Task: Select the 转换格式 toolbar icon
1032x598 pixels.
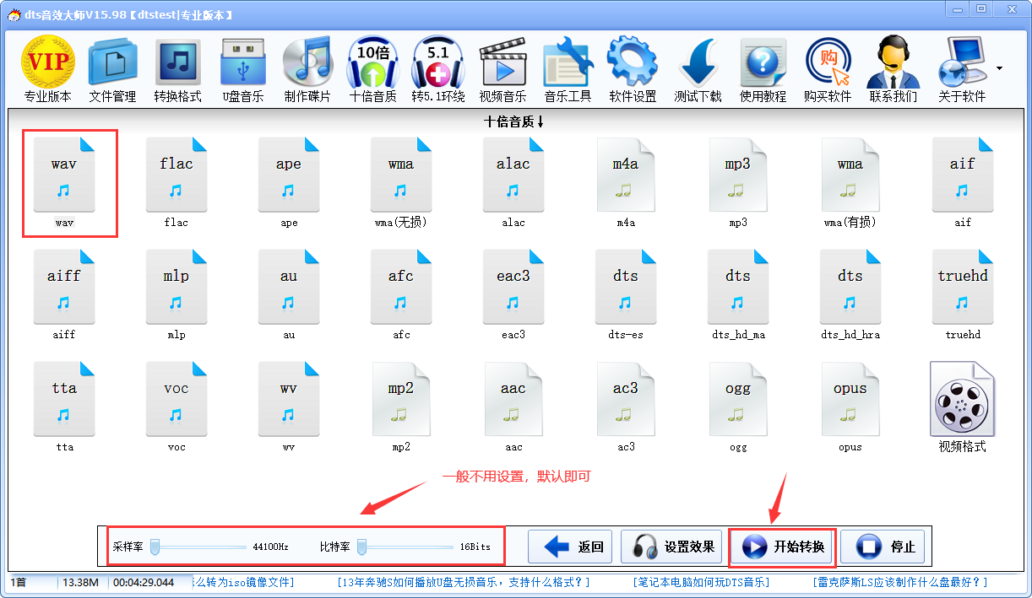Action: click(177, 69)
